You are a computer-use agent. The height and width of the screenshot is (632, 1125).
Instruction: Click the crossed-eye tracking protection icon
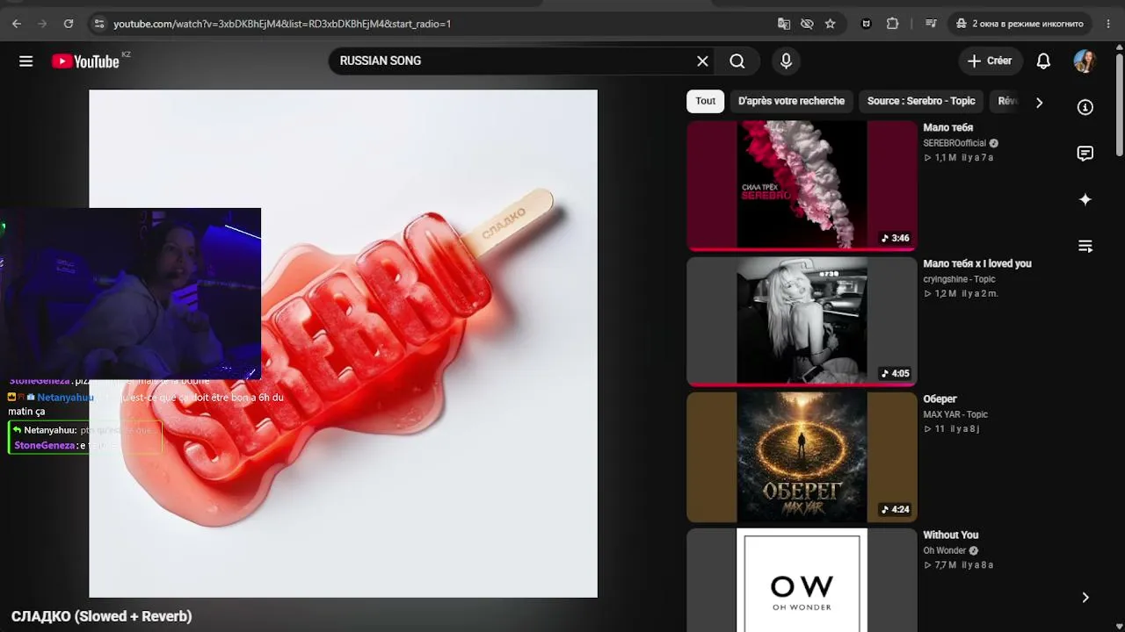point(807,24)
